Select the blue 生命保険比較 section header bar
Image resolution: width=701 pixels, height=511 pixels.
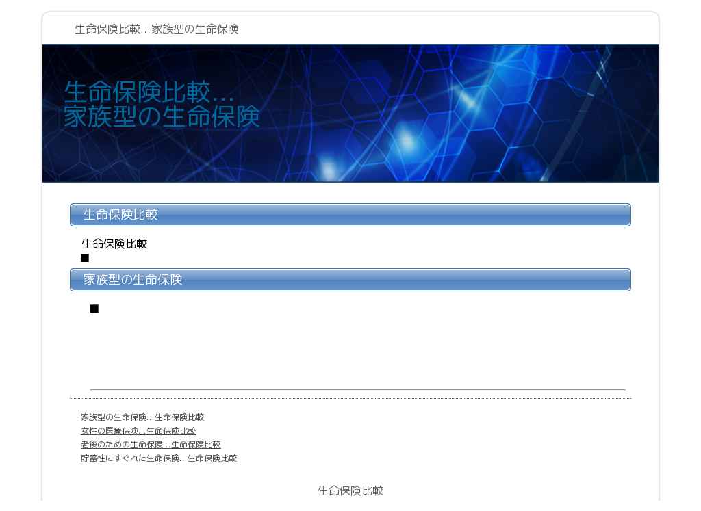(x=350, y=215)
